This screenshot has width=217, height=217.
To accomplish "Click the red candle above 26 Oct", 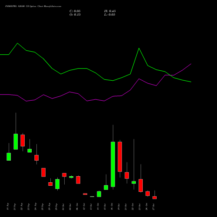I will (x=148, y=194).
